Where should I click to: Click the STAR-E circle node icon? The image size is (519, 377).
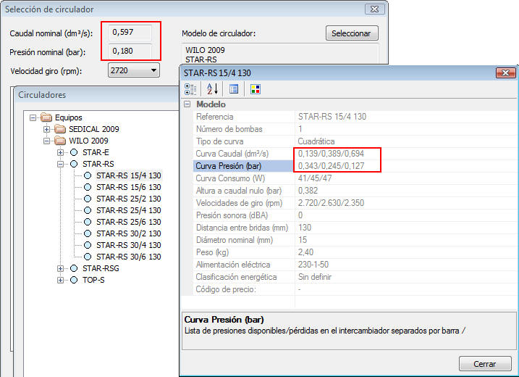click(74, 152)
